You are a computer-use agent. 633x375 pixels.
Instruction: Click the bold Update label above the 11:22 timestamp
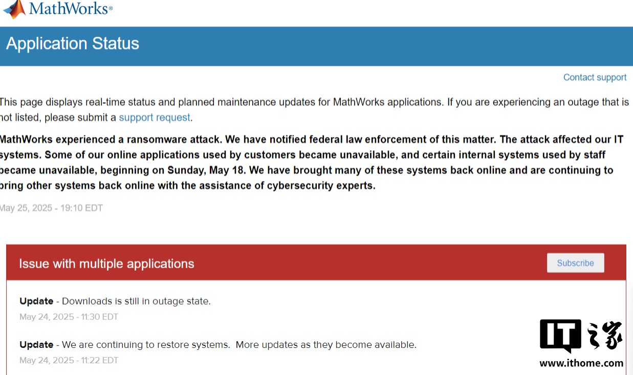point(36,344)
